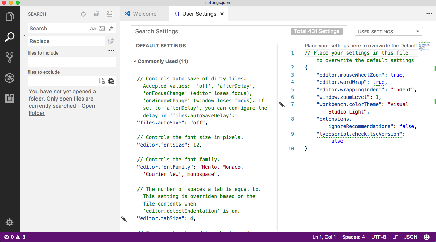Click the open editors filter icon in exclude field
This screenshot has width=436, height=242.
[x=102, y=81]
